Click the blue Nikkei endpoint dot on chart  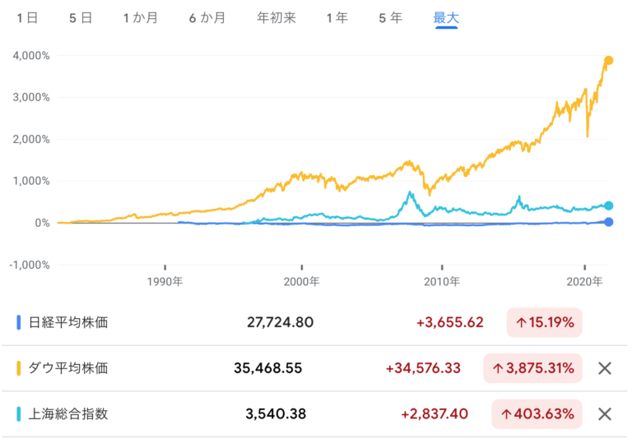609,222
